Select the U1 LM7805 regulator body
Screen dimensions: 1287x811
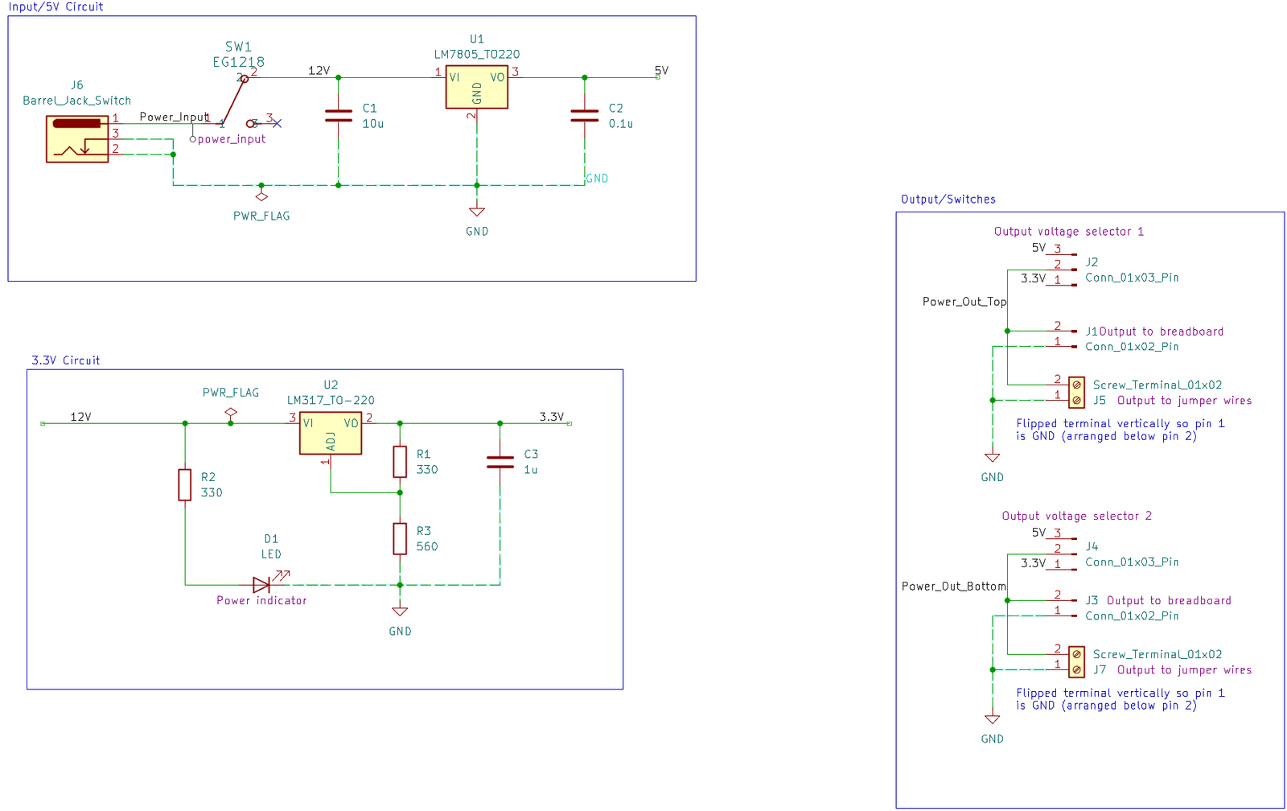(x=477, y=87)
